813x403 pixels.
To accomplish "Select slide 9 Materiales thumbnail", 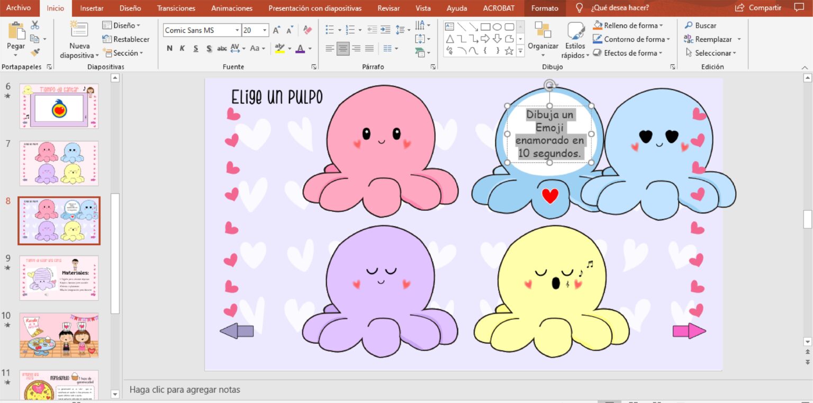I will tap(59, 278).
